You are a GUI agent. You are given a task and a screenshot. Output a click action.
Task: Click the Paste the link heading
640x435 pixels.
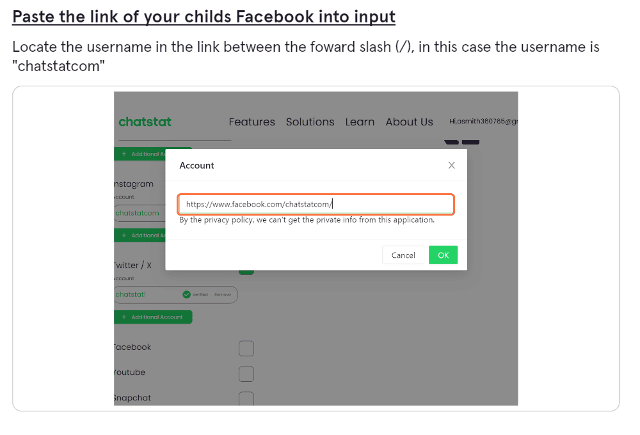click(204, 17)
